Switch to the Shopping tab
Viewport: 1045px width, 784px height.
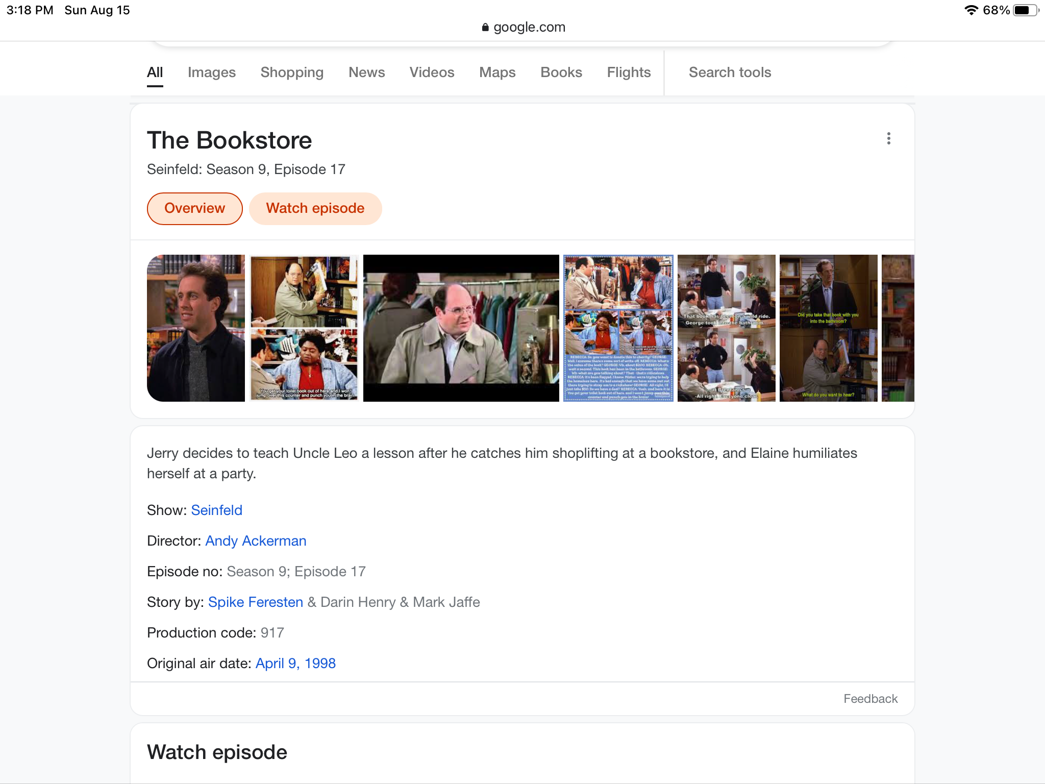[x=292, y=72]
